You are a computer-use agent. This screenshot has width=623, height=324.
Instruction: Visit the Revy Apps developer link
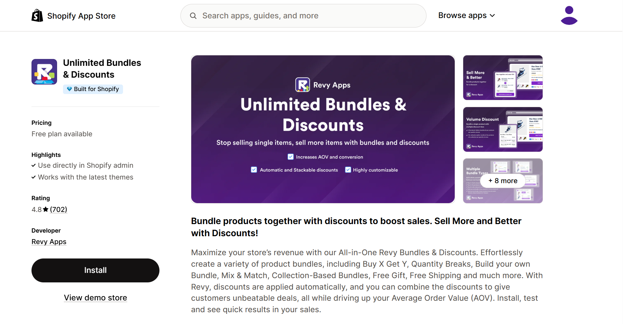(49, 241)
